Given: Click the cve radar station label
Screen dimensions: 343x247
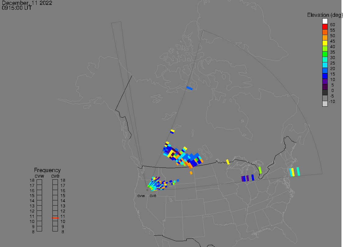Looking at the screenshot, I should point(153,196).
